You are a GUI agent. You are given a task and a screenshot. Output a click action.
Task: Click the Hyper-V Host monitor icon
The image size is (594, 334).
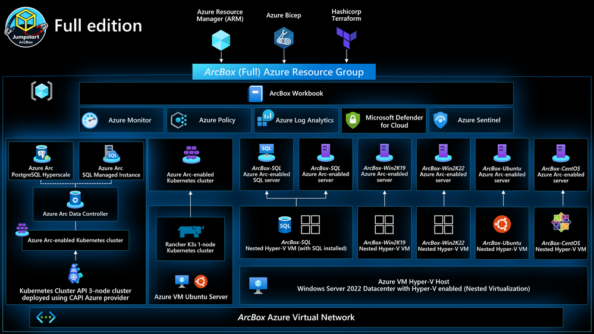tap(259, 285)
